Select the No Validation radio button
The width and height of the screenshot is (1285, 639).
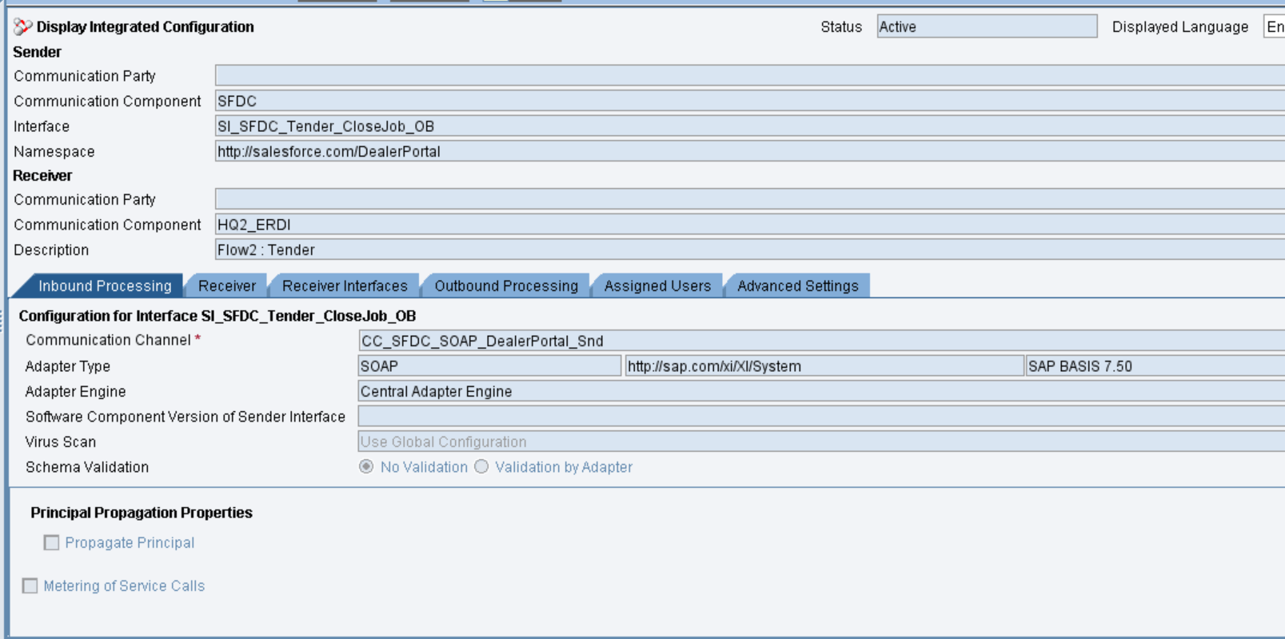(x=366, y=467)
